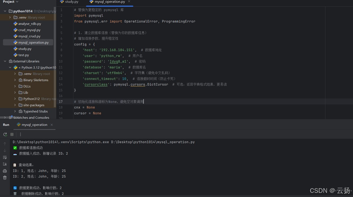Click the 'from pymysql.err import' line

pyautogui.click(x=135, y=21)
